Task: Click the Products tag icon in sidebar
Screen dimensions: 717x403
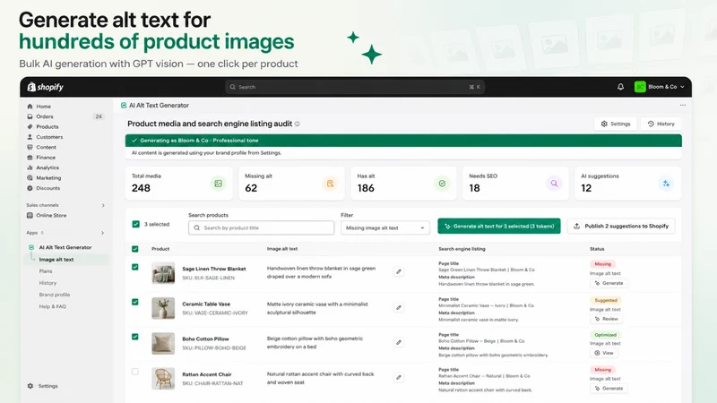Action: [30, 126]
